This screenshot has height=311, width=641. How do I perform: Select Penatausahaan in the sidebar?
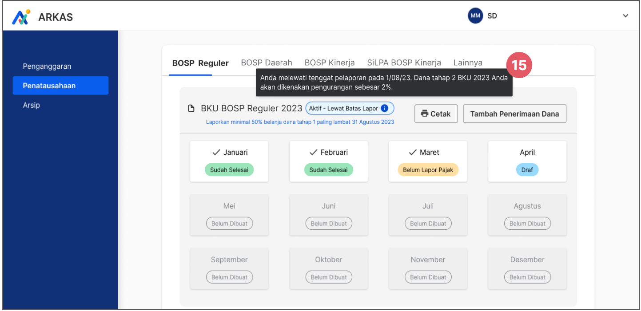60,86
